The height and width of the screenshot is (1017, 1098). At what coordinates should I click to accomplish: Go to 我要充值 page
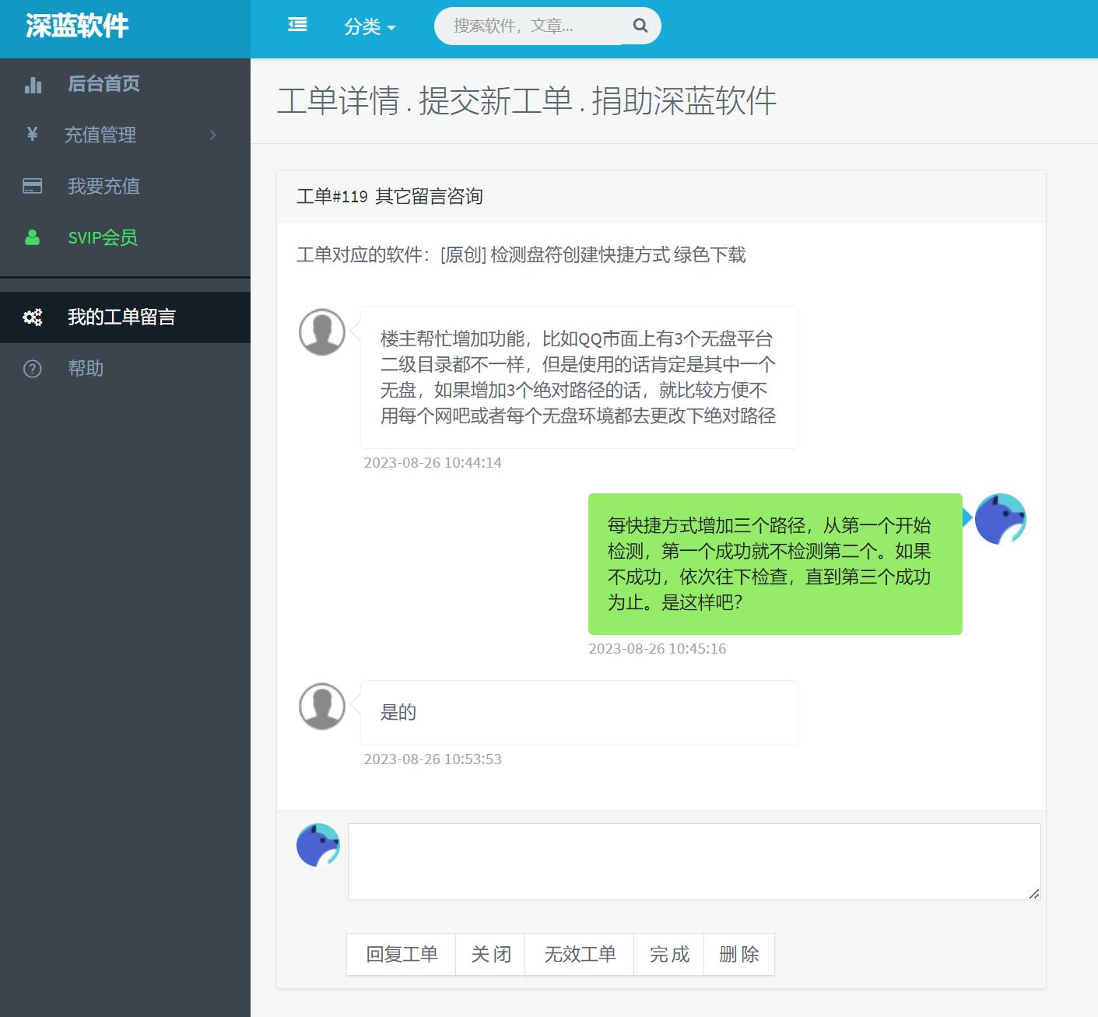point(125,187)
